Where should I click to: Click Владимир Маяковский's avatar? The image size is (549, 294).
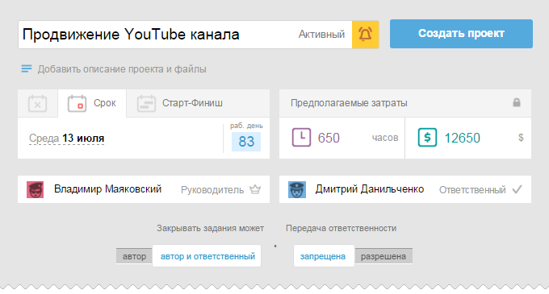click(x=35, y=189)
